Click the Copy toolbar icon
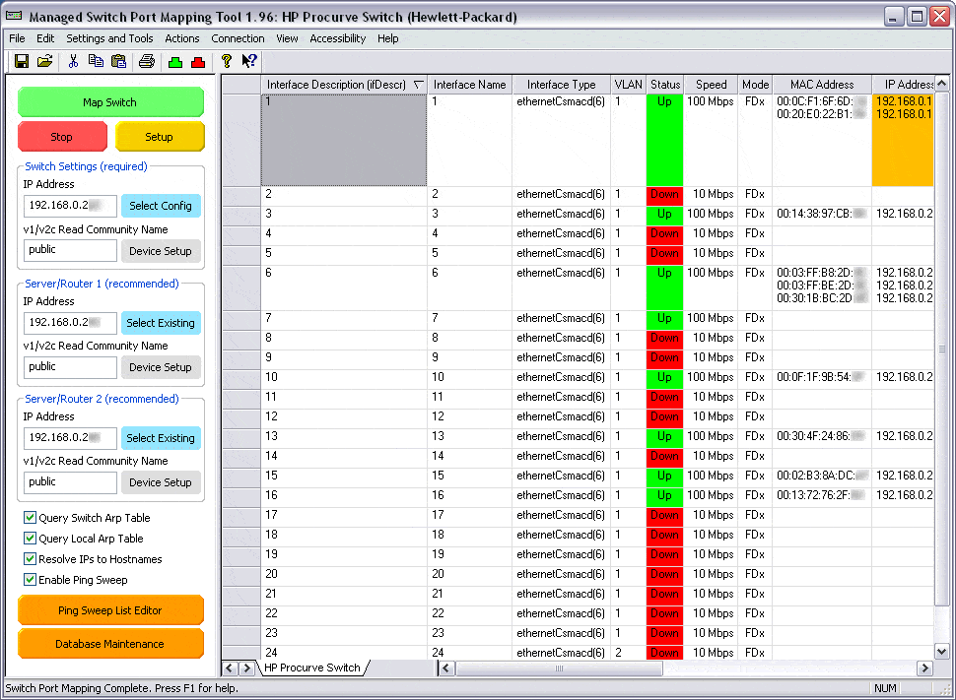This screenshot has height=700, width=956. (x=96, y=61)
